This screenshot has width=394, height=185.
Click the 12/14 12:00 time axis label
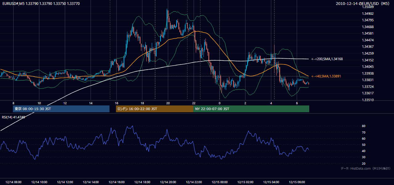click(x=65, y=182)
